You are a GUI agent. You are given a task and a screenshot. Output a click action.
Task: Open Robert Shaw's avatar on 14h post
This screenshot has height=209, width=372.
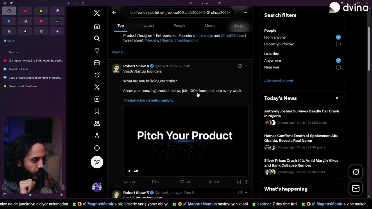[x=116, y=69]
